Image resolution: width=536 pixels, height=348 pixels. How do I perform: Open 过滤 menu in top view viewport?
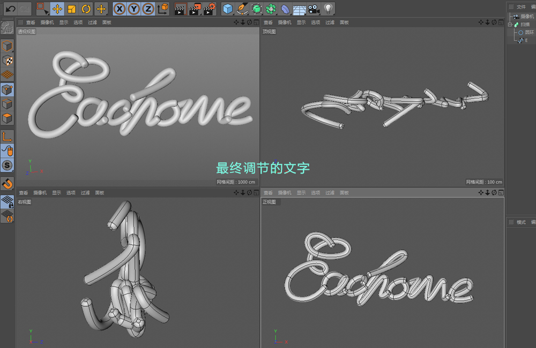[330, 22]
